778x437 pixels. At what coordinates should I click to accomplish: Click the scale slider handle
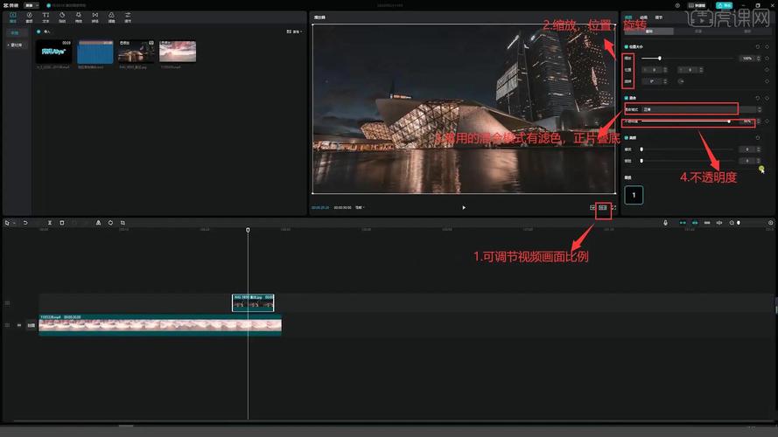[659, 59]
